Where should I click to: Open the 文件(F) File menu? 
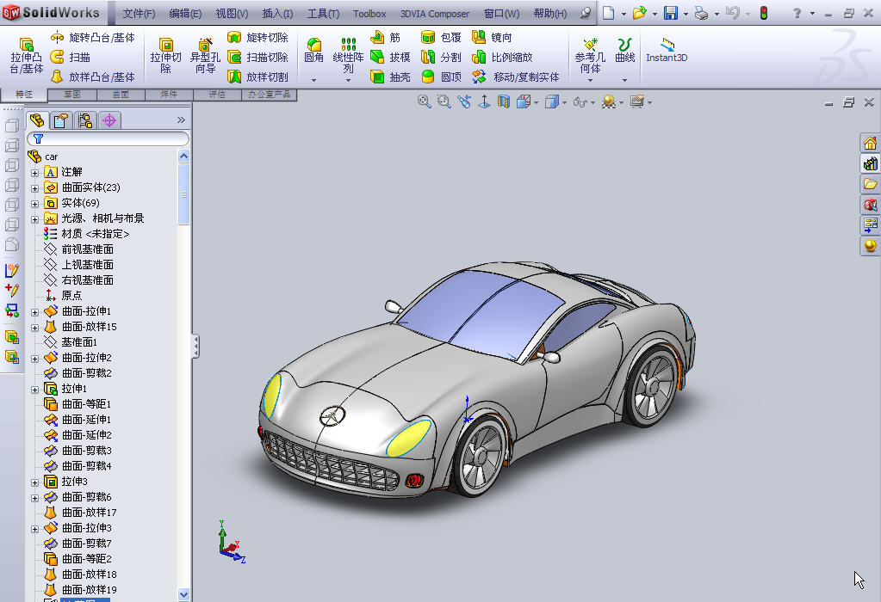pyautogui.click(x=139, y=14)
